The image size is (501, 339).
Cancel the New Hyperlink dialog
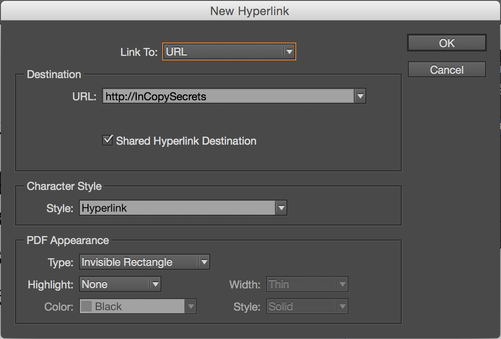(x=446, y=70)
